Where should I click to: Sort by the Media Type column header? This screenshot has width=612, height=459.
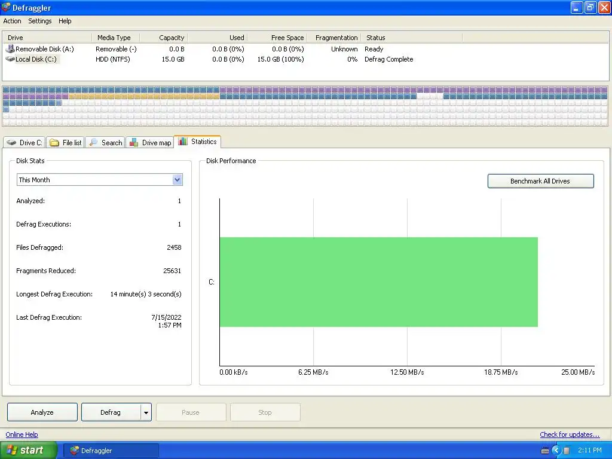[x=115, y=38]
